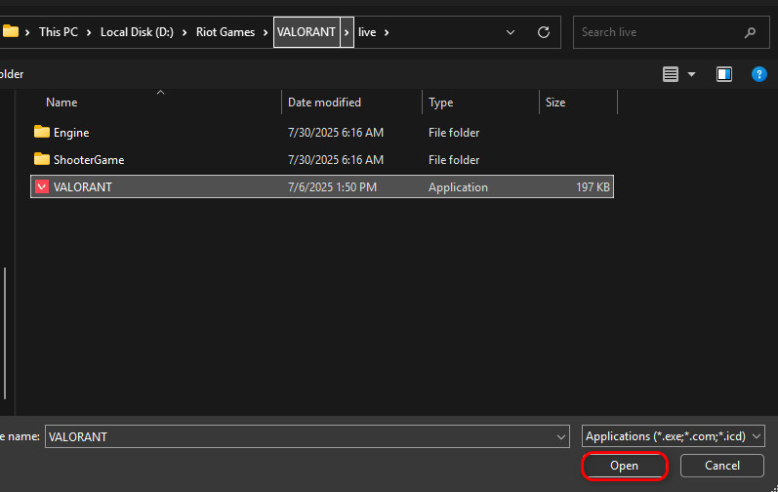
Task: Click the Open button
Action: (x=624, y=466)
